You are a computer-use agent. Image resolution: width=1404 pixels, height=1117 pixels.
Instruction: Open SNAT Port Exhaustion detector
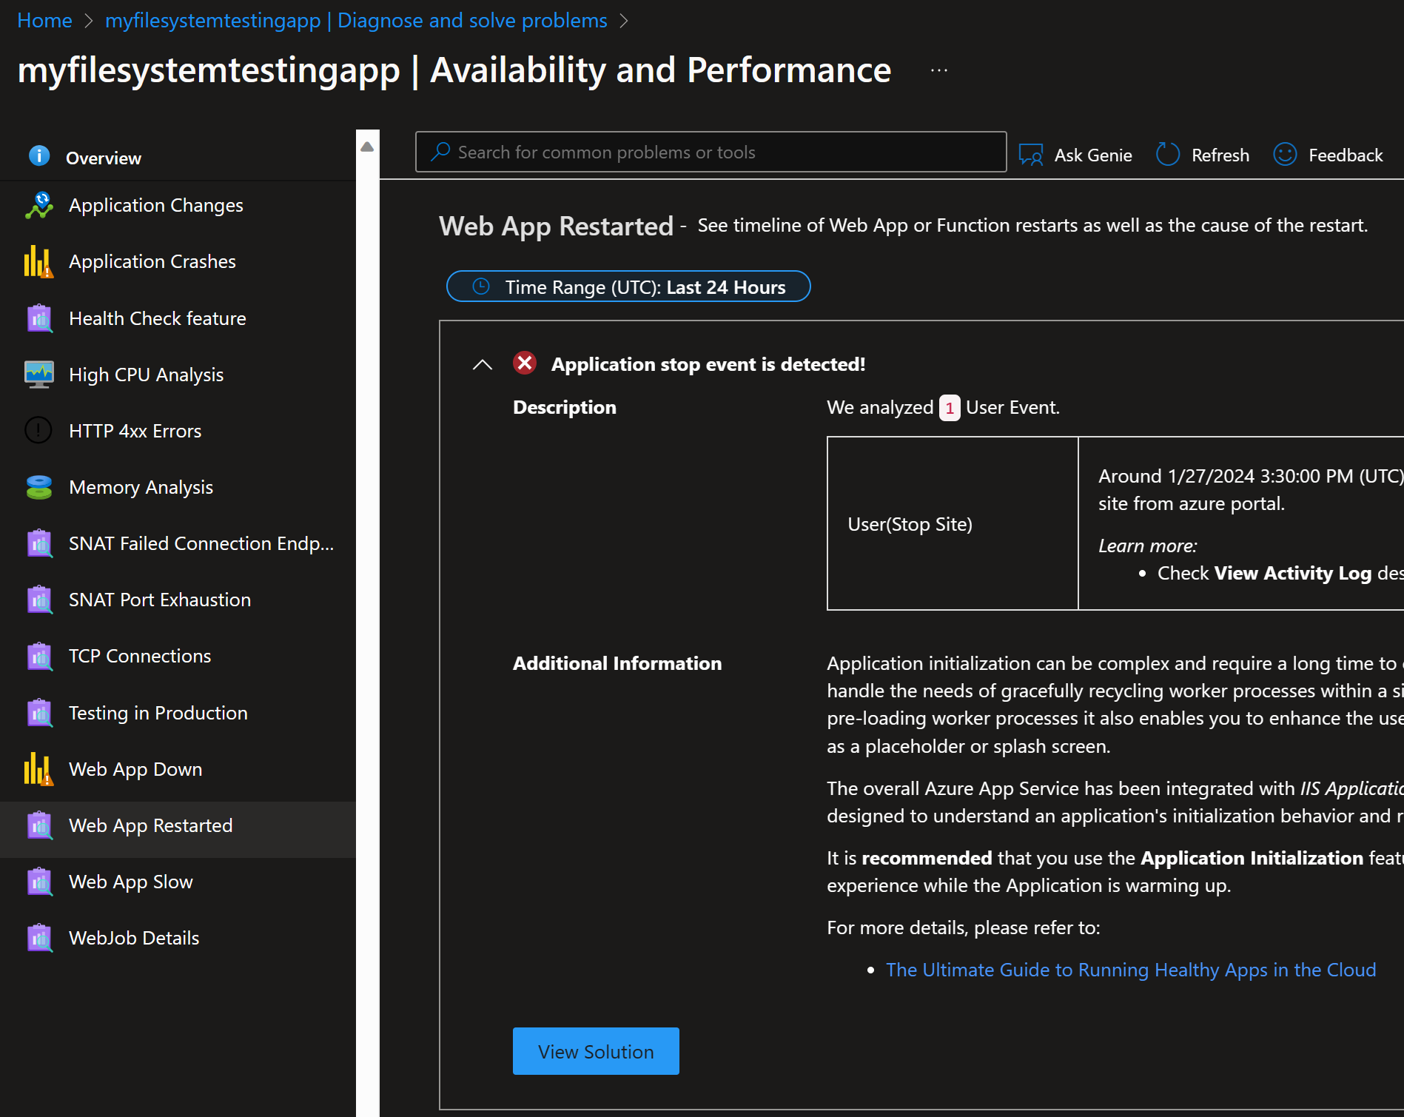click(x=178, y=600)
